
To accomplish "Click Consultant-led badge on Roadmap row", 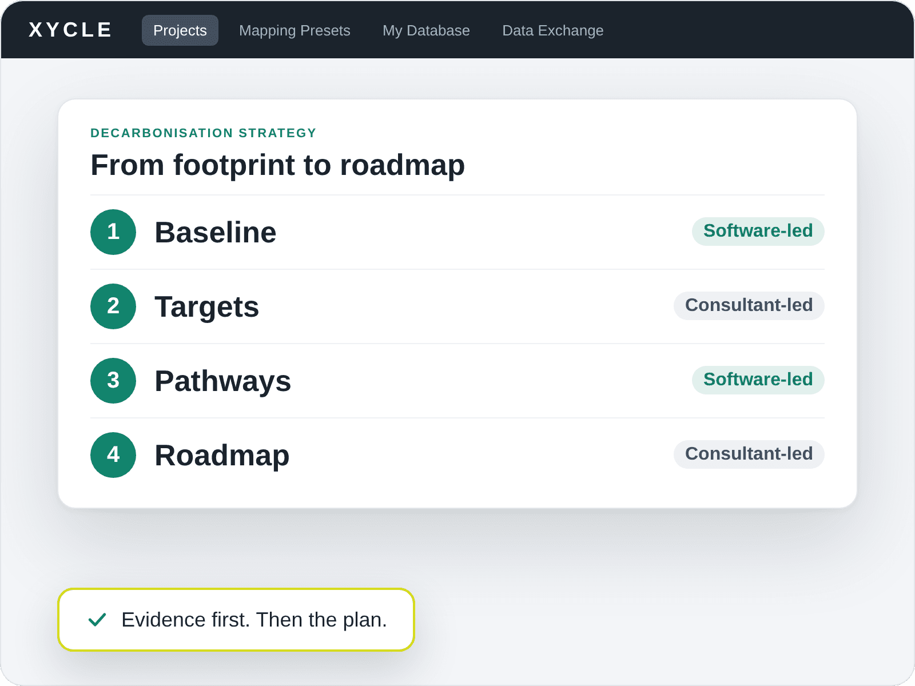I will pos(749,454).
